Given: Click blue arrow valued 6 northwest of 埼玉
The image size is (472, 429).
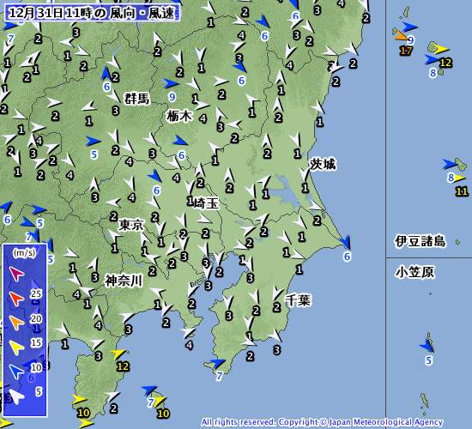Looking at the screenshot, I should tap(154, 176).
